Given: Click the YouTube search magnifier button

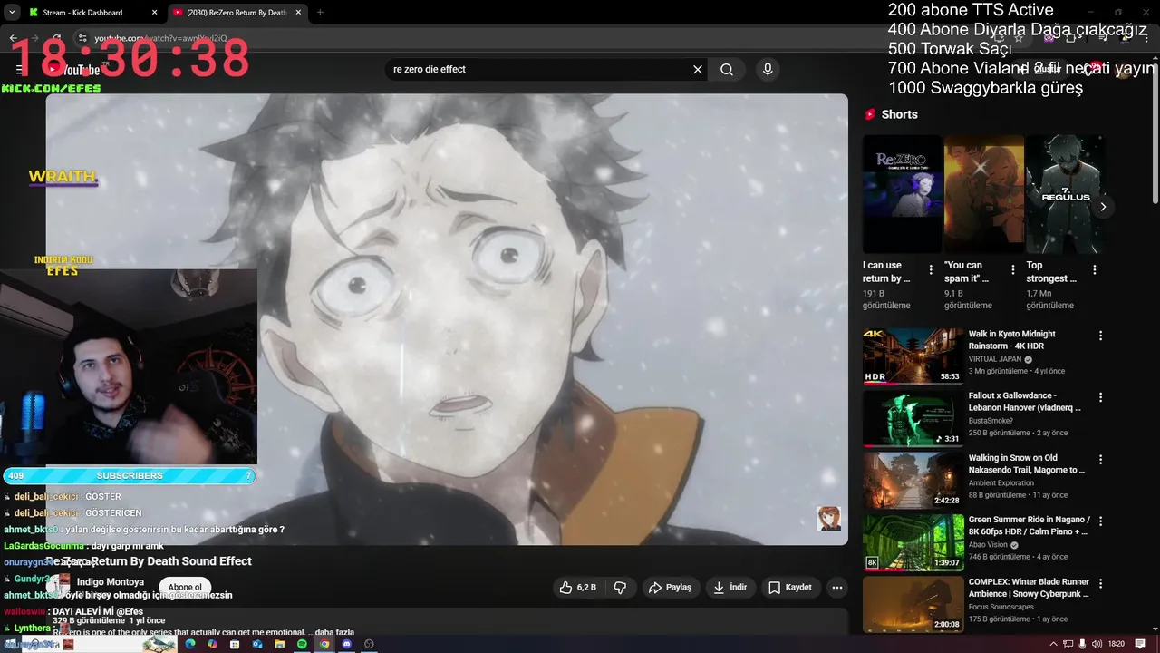Looking at the screenshot, I should (x=727, y=70).
